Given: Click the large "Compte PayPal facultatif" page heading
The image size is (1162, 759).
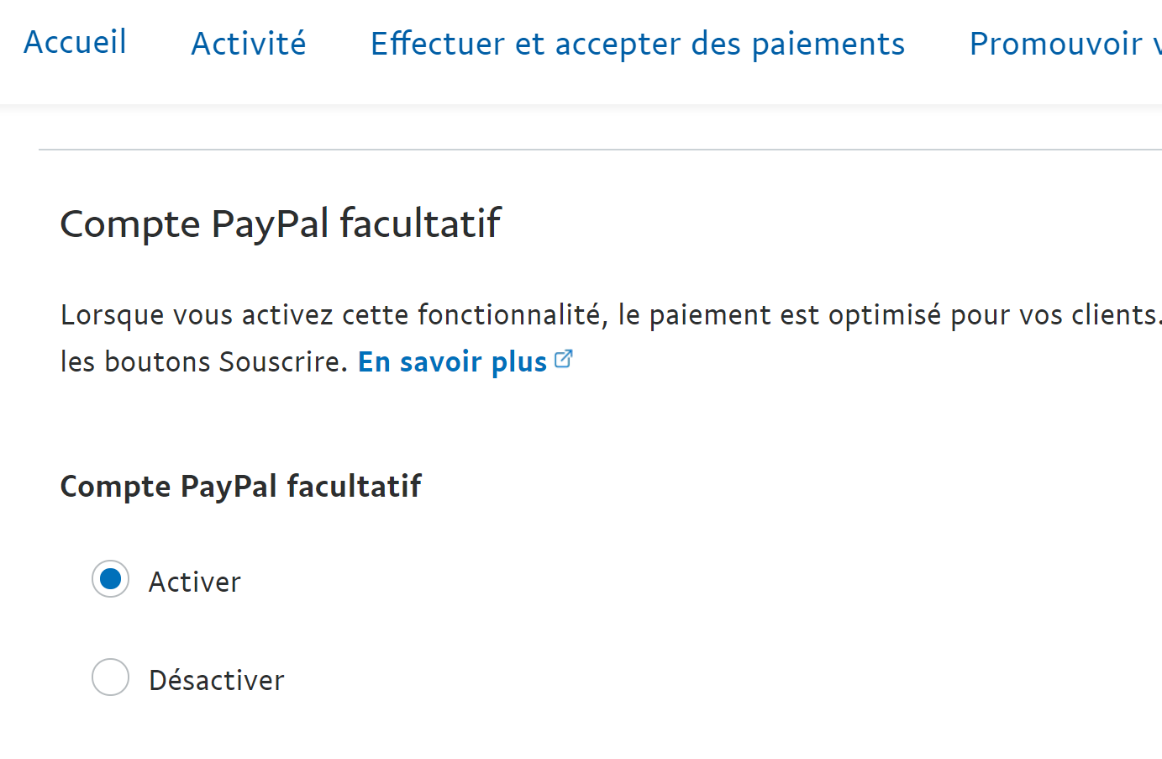Looking at the screenshot, I should (281, 224).
